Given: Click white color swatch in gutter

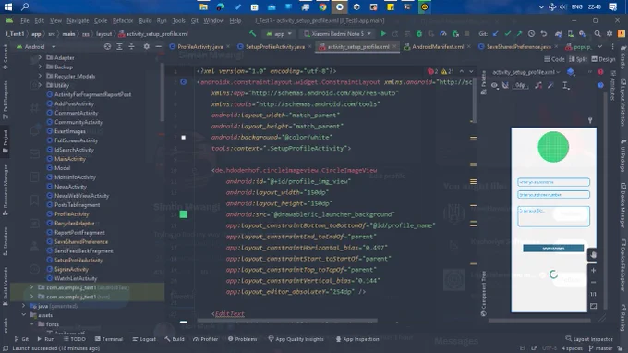Looking at the screenshot, I should click(x=184, y=138).
